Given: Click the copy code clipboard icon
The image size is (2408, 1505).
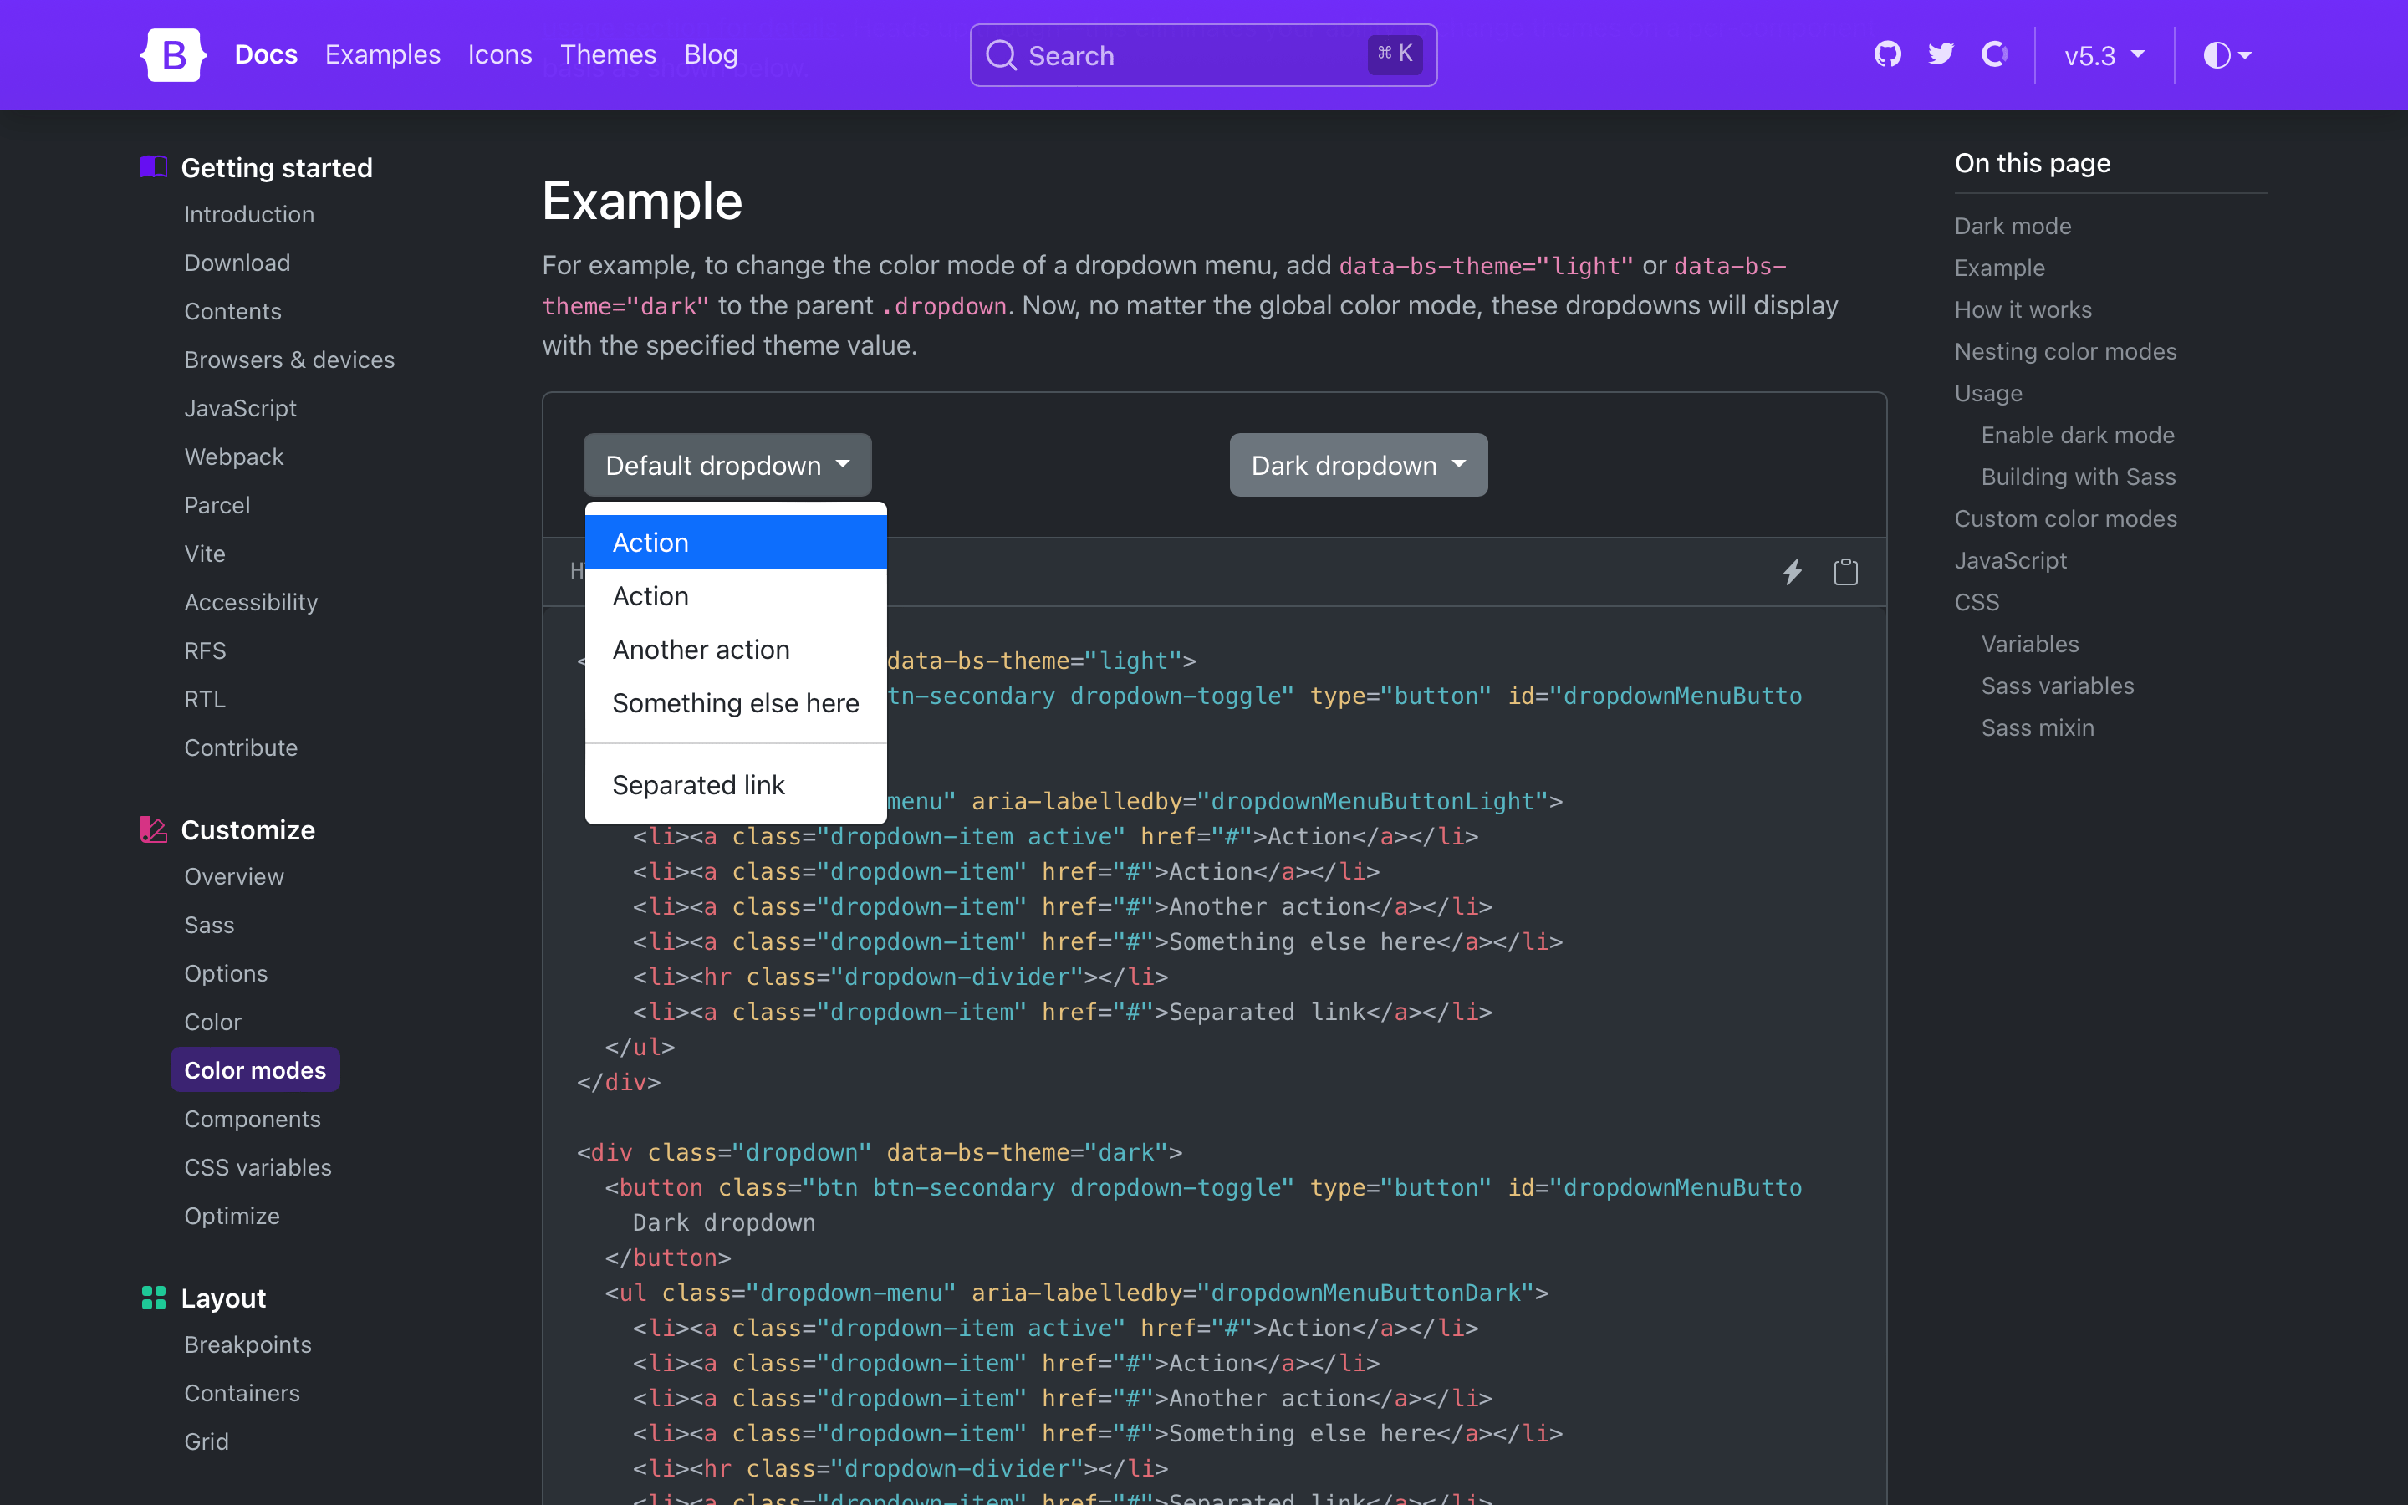Looking at the screenshot, I should 1844,572.
